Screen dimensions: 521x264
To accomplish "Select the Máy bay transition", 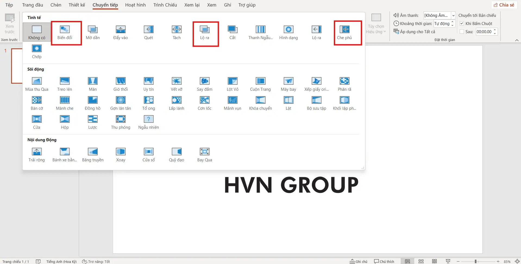I will (288, 84).
